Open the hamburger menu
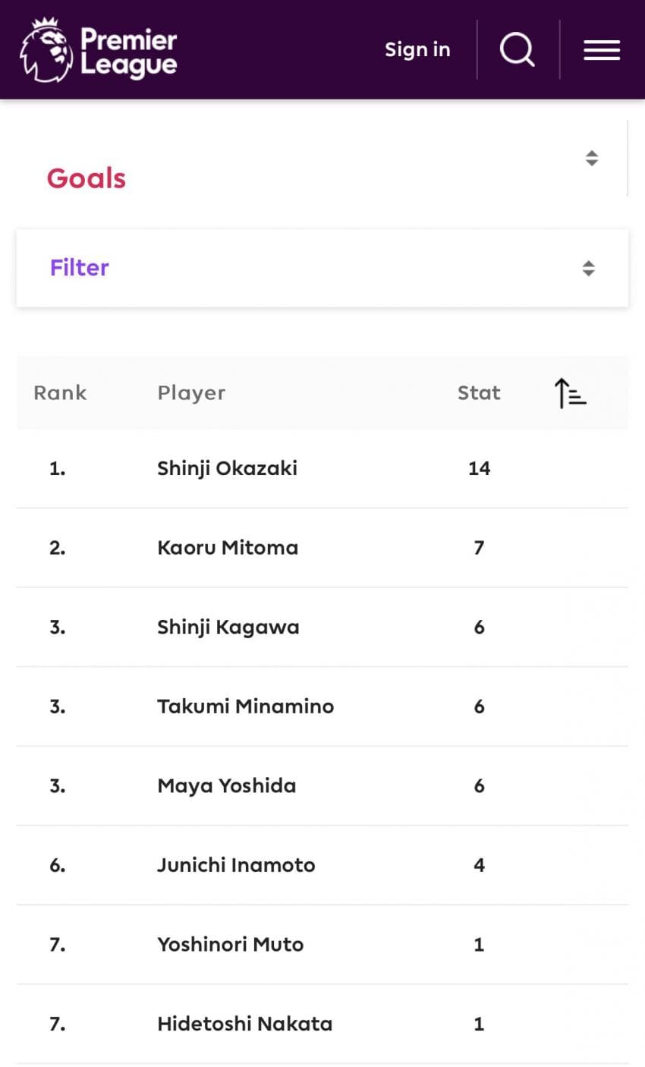This screenshot has width=645, height=1067. tap(602, 50)
